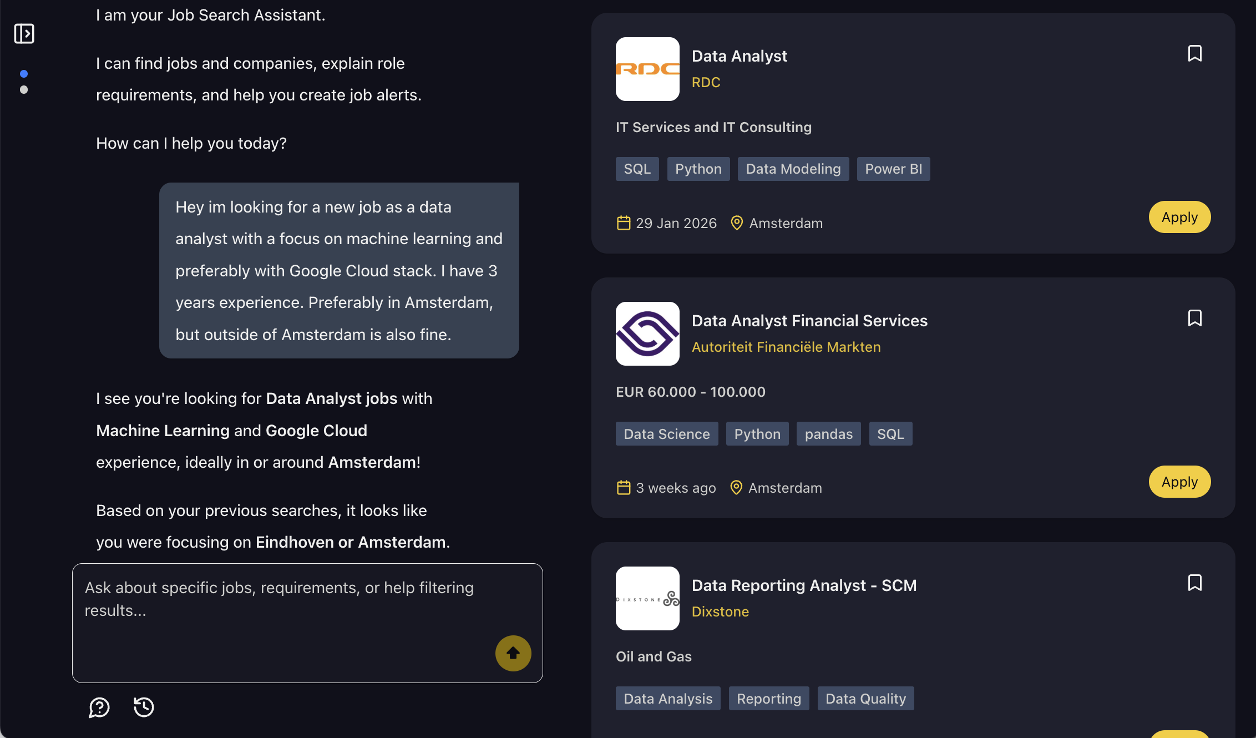Bookmark the RDC Data Analyst job
This screenshot has width=1256, height=738.
pyautogui.click(x=1194, y=54)
